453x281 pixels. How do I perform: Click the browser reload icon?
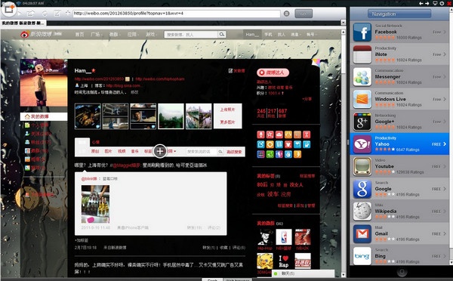point(45,14)
